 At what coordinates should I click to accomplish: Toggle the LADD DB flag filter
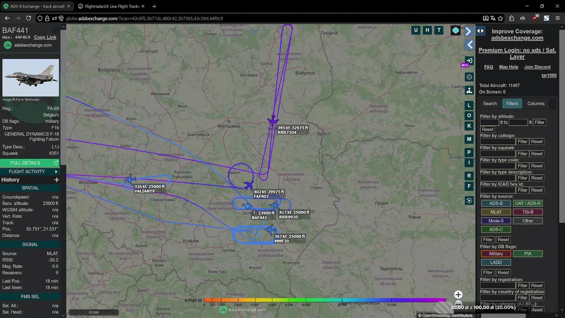pos(496,262)
